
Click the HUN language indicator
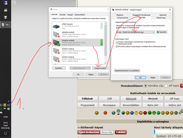click(5, 117)
